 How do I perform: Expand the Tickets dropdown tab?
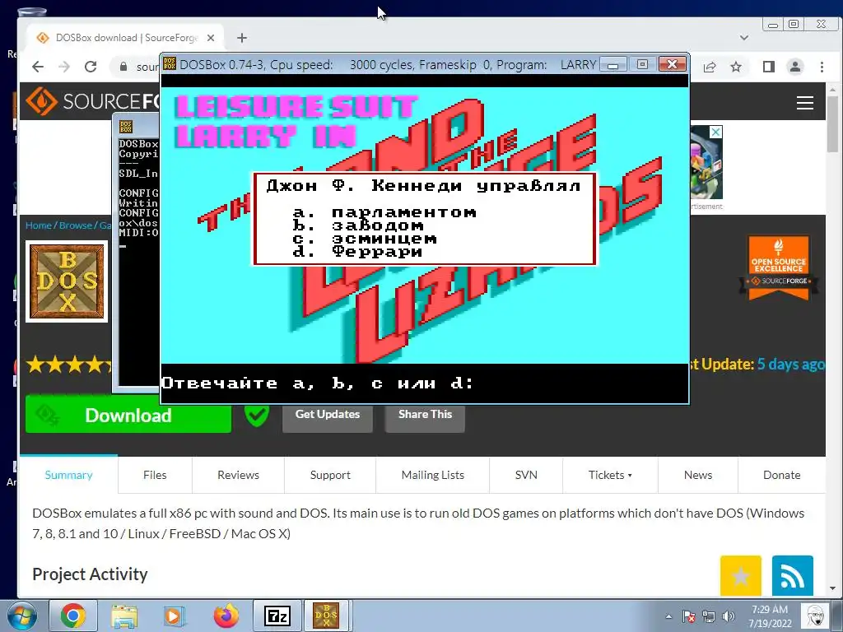pyautogui.click(x=610, y=475)
